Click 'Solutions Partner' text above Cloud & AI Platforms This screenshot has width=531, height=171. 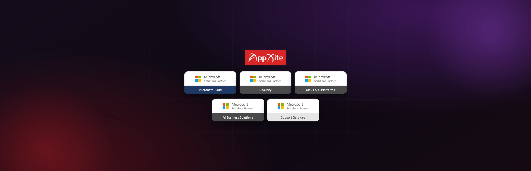[325, 81]
